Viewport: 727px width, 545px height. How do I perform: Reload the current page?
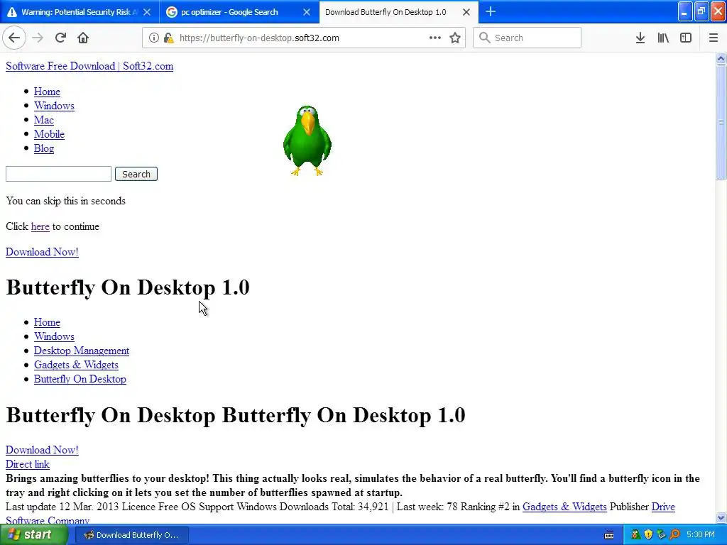[60, 38]
